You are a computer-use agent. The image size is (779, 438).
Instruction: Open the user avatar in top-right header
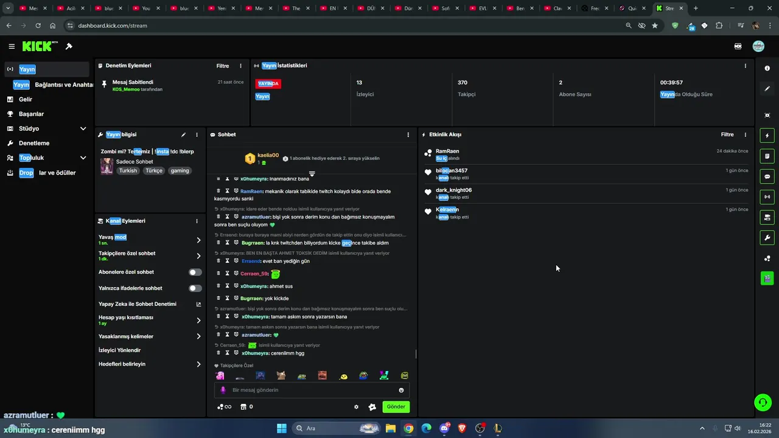[758, 46]
